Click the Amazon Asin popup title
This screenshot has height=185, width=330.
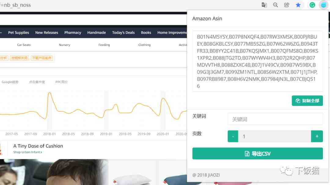[207, 19]
